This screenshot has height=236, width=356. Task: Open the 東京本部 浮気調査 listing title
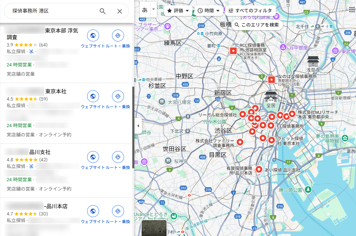click(42, 34)
